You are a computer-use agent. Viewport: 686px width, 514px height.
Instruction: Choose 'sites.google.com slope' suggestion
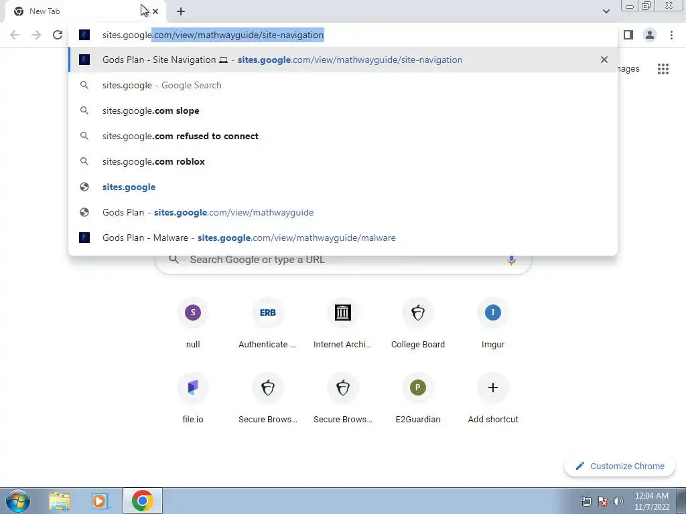pyautogui.click(x=343, y=110)
